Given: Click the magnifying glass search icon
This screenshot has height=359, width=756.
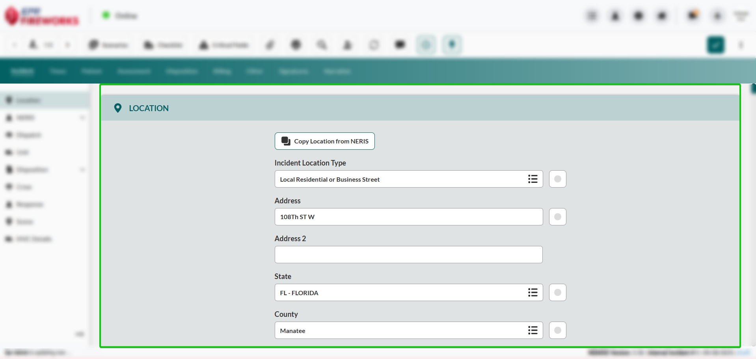Looking at the screenshot, I should pyautogui.click(x=322, y=45).
